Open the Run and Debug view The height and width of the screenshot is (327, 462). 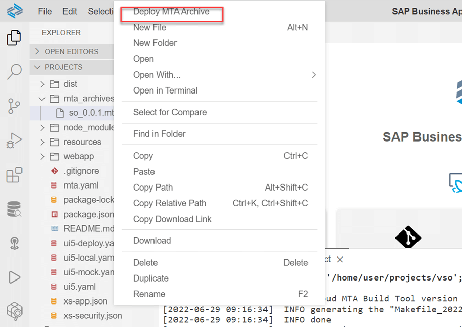14,141
